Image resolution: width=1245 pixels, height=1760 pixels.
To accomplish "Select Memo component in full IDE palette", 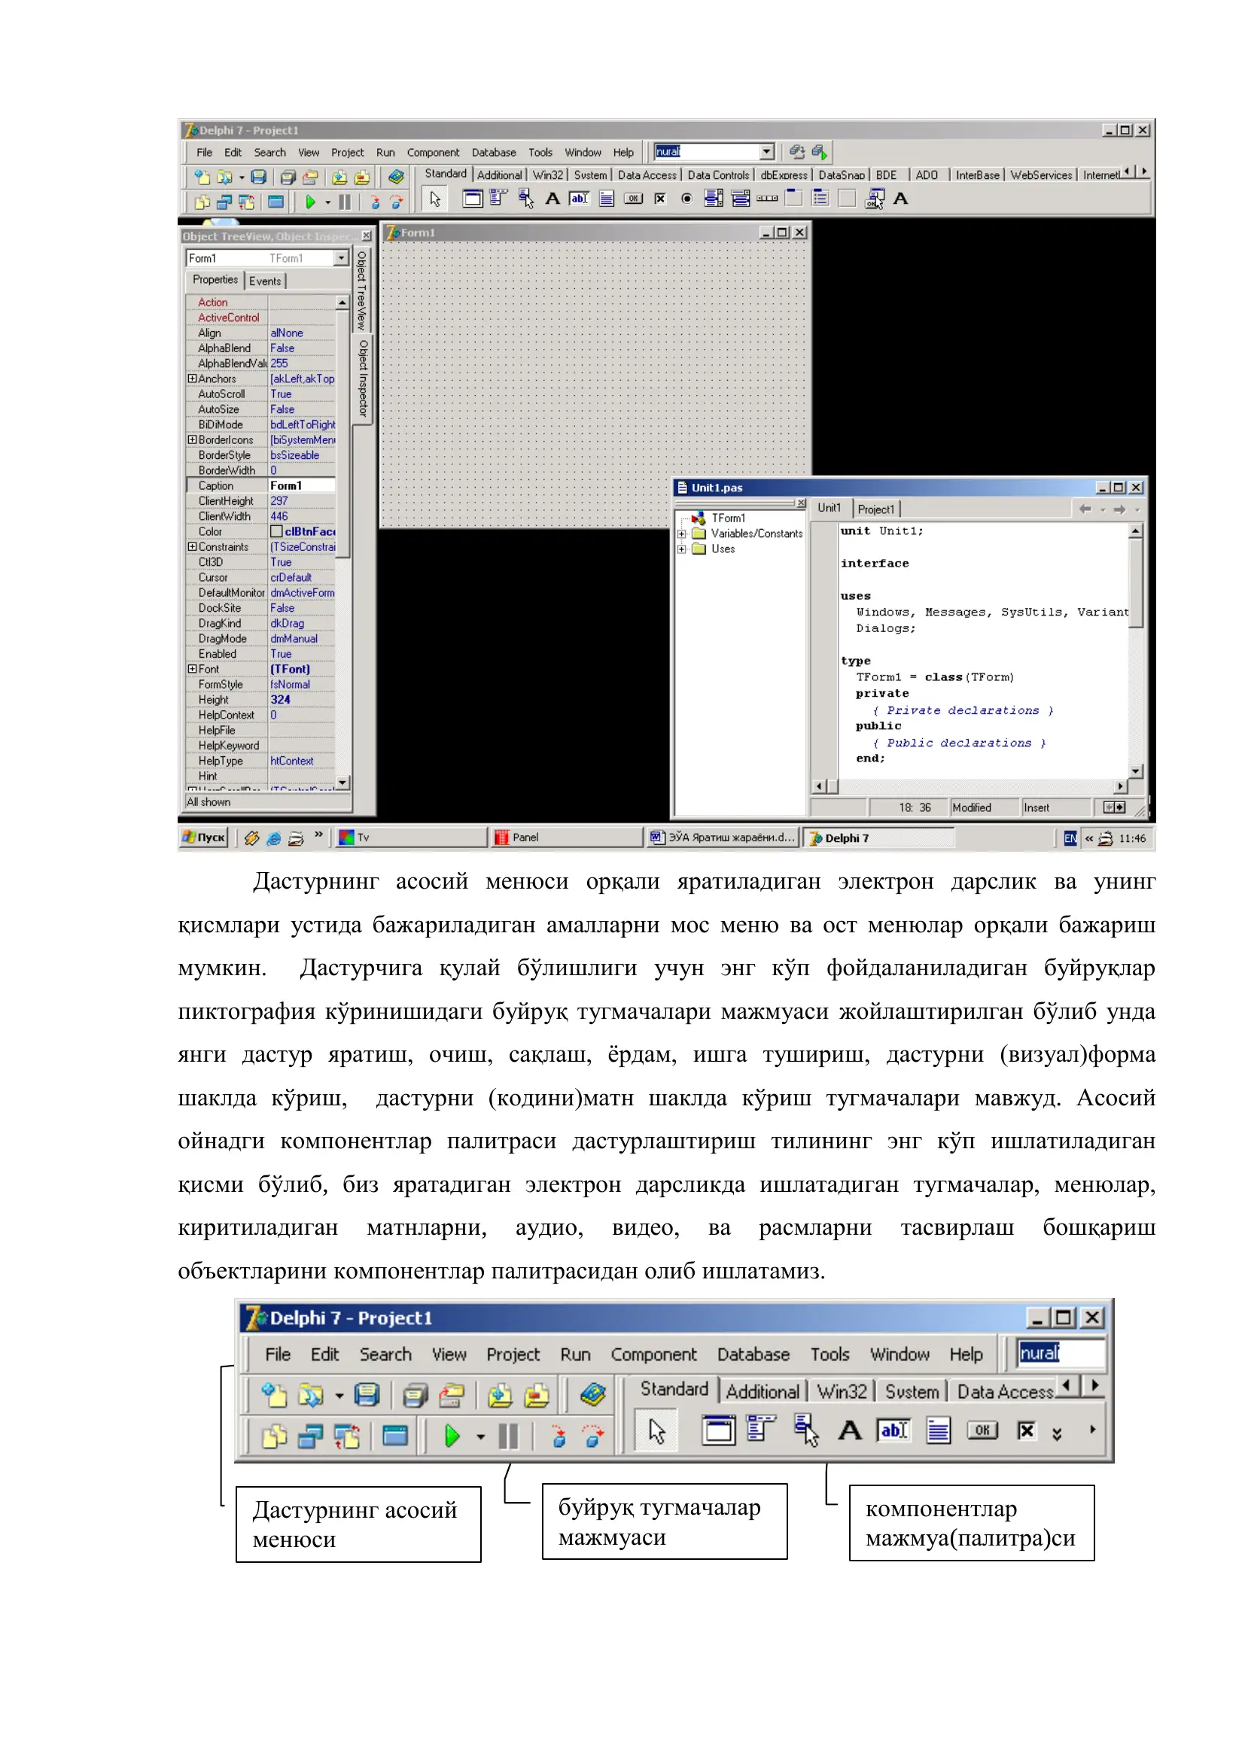I will coord(607,199).
